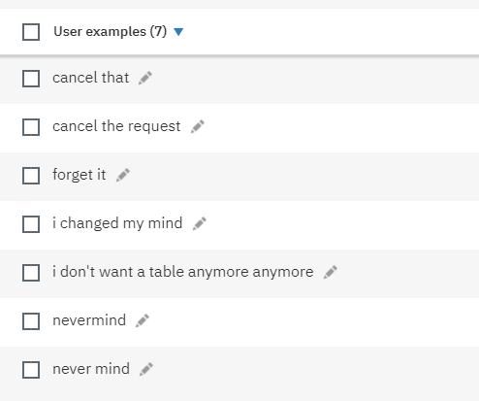479x401 pixels.
Task: Edit the 'cancel that' example via pencil icon
Action: click(x=145, y=78)
